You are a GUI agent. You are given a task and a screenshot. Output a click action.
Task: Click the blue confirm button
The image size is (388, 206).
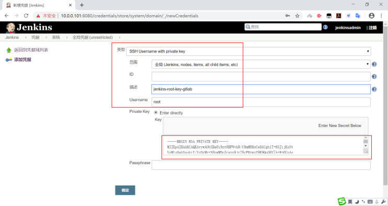(x=125, y=190)
